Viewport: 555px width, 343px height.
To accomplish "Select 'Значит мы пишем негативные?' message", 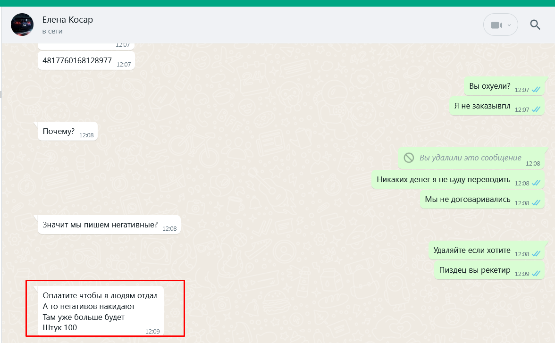I will click(x=109, y=225).
